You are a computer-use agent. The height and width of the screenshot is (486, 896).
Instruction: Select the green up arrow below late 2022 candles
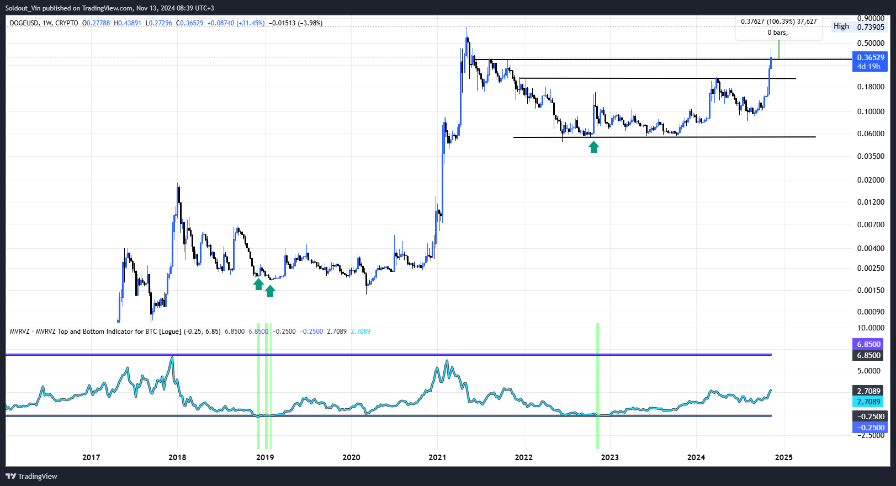(593, 147)
